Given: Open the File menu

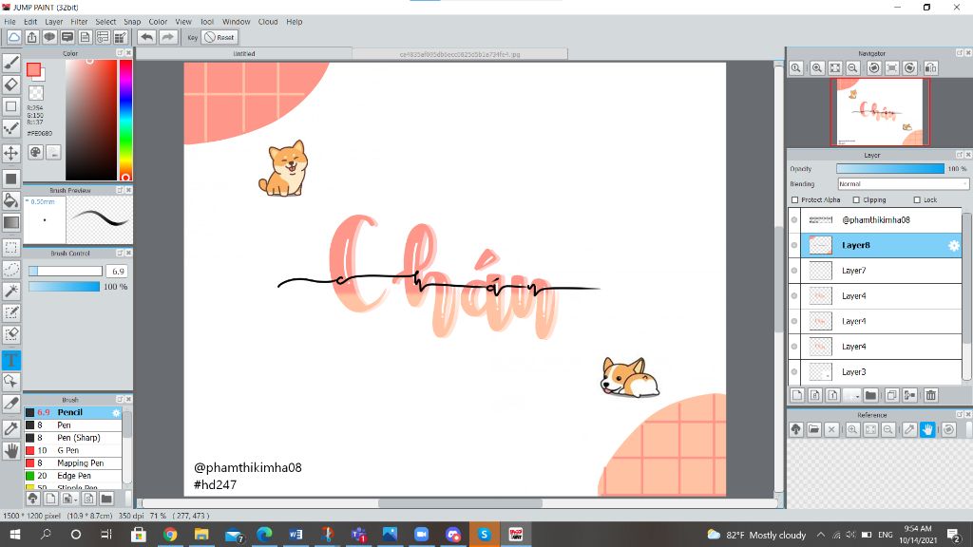Looking at the screenshot, I should click(x=10, y=22).
